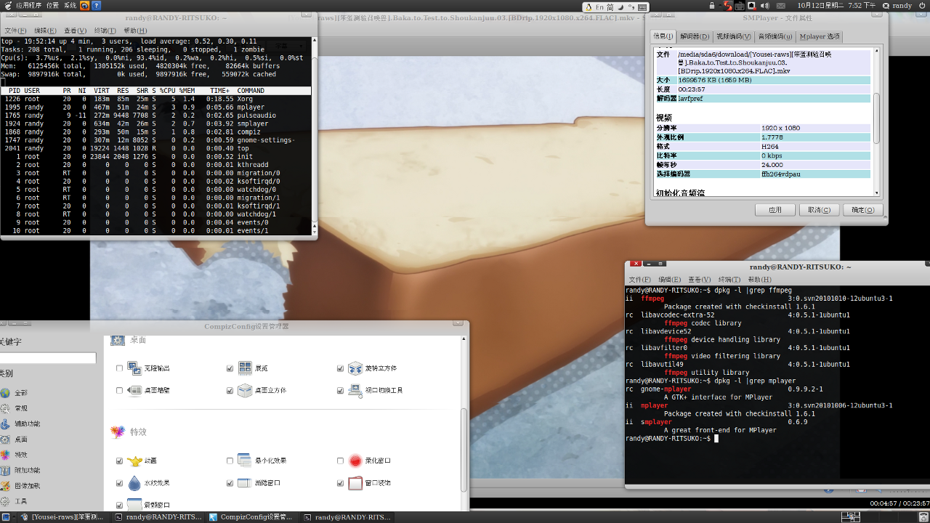Click the water drop effect icon in CompizConfig
This screenshot has width=930, height=523.
(134, 483)
